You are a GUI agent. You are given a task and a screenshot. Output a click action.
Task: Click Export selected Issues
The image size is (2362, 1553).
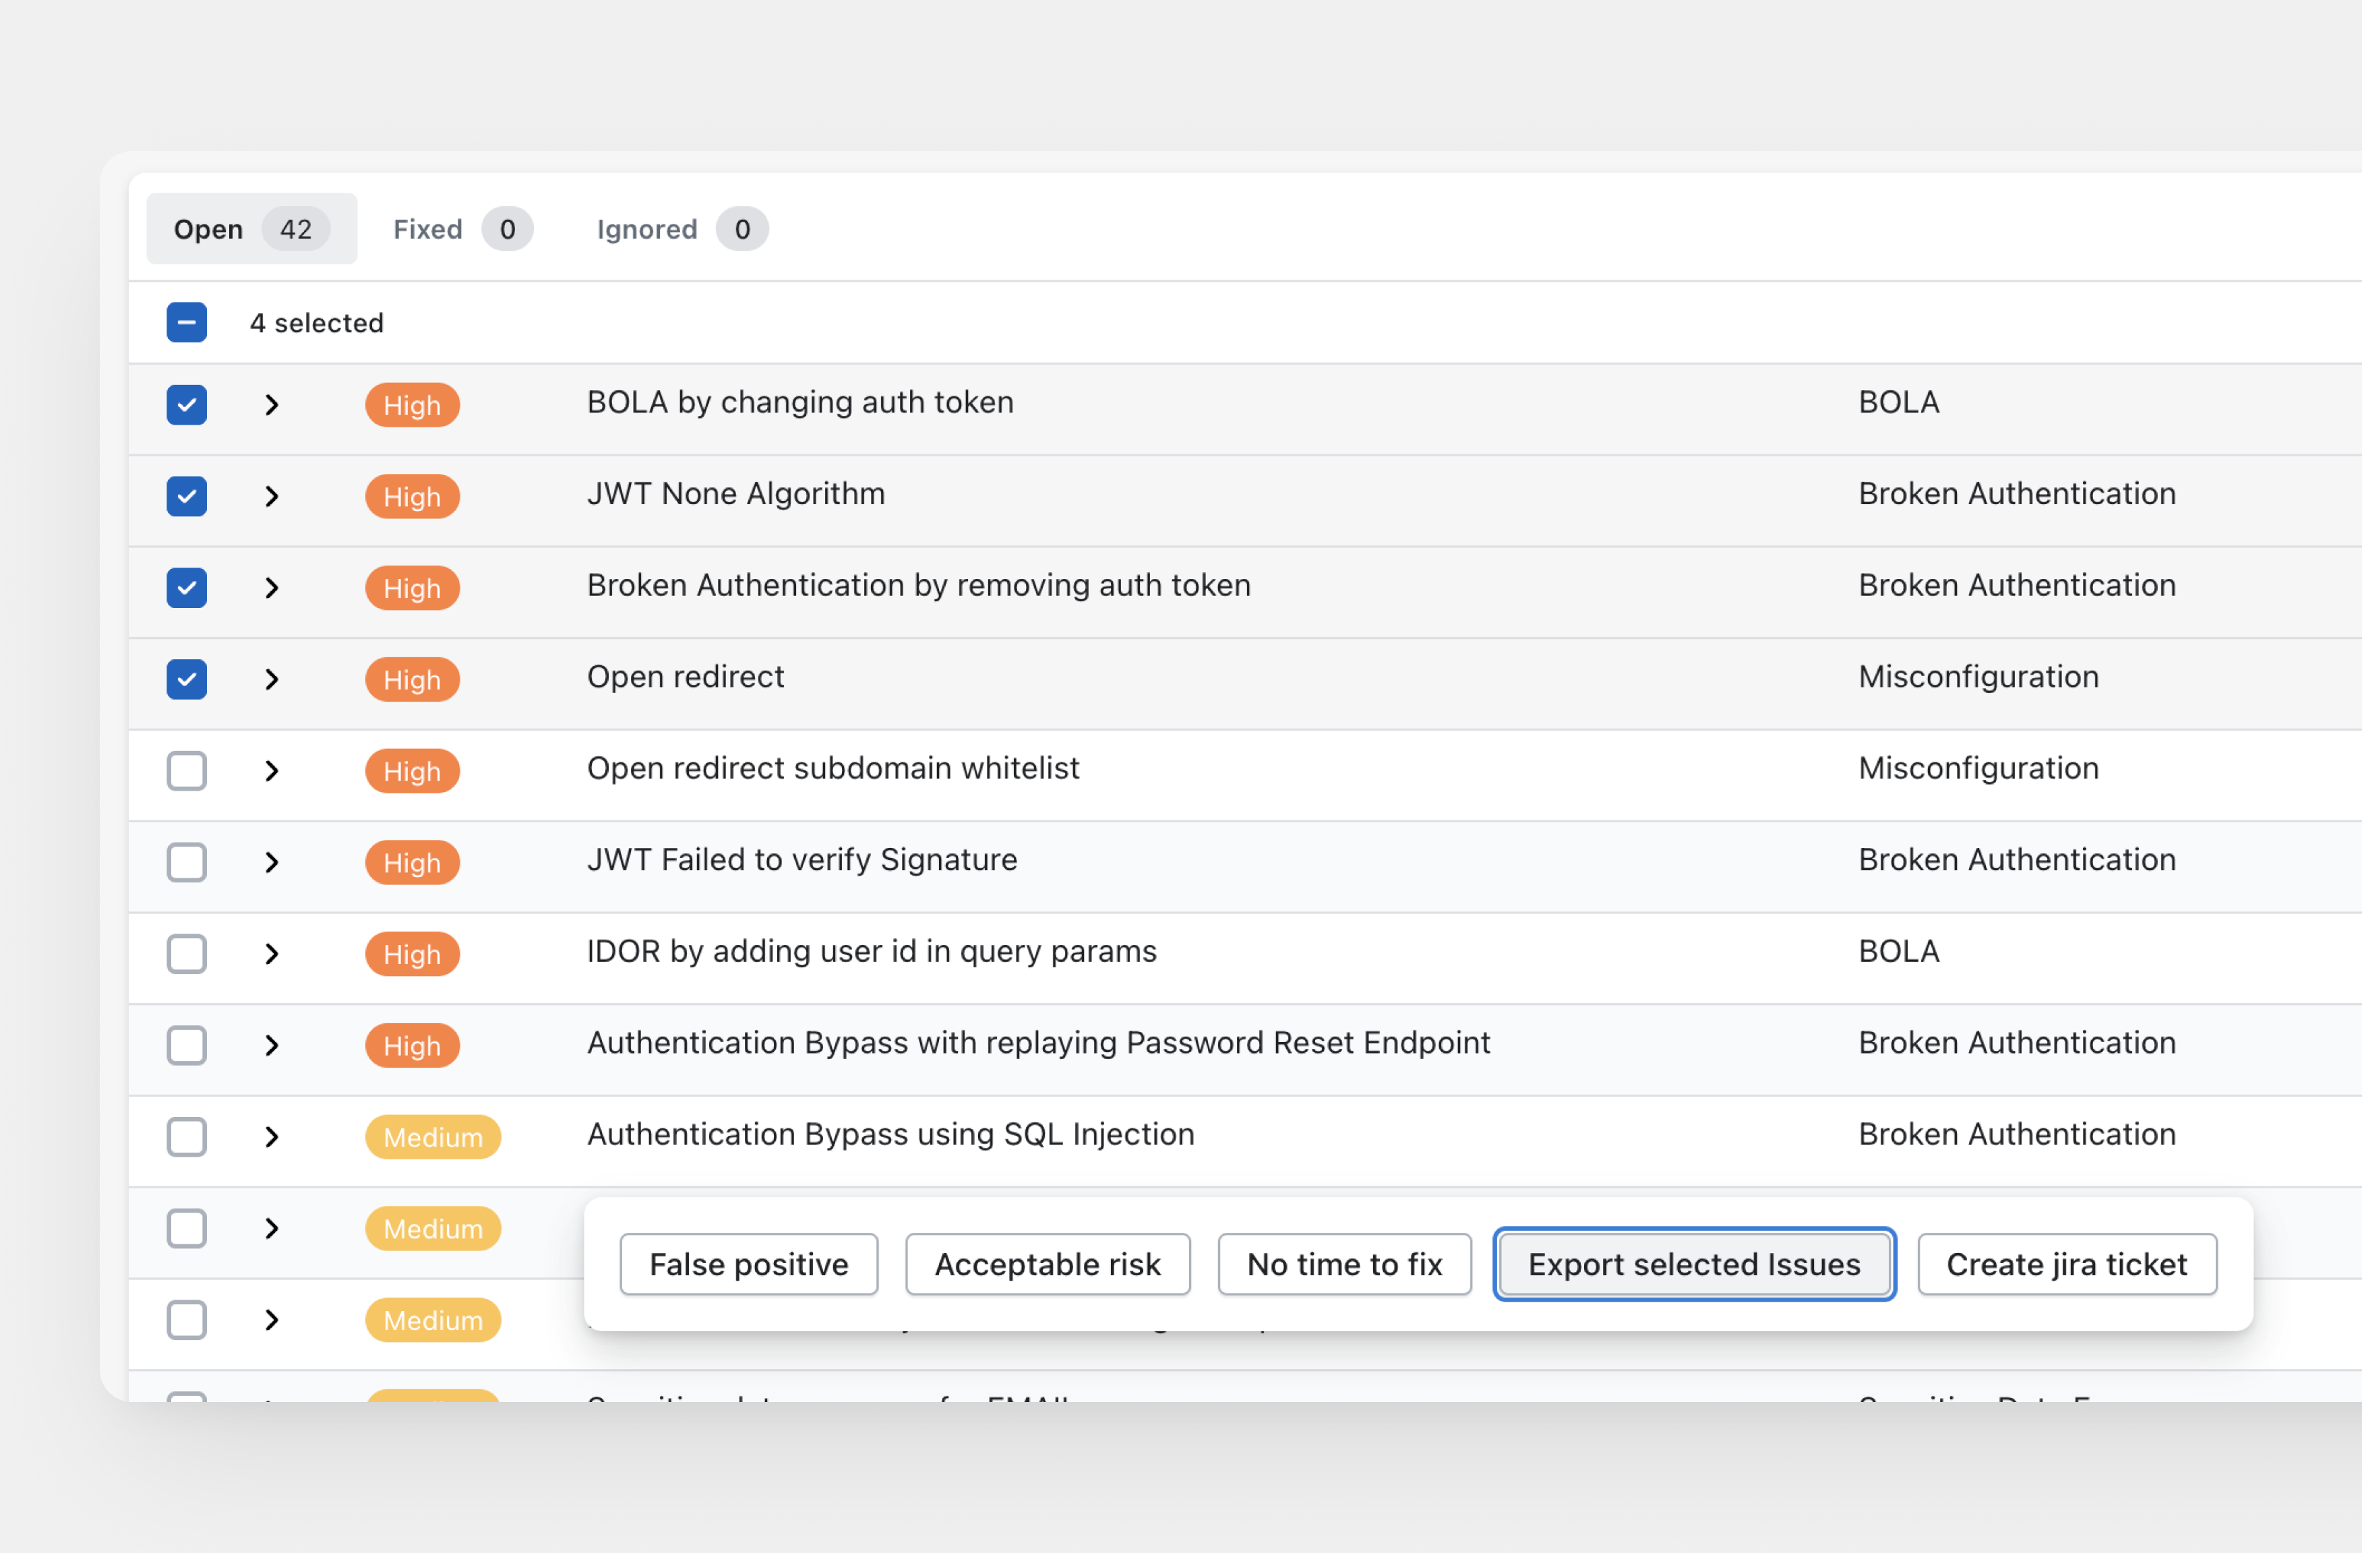pos(1693,1265)
